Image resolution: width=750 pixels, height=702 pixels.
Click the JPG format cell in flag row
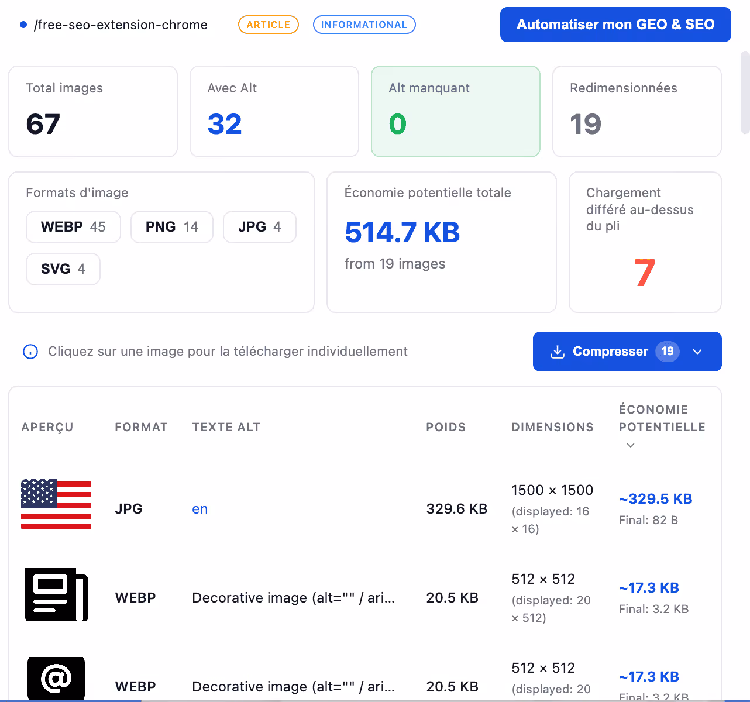click(x=129, y=509)
